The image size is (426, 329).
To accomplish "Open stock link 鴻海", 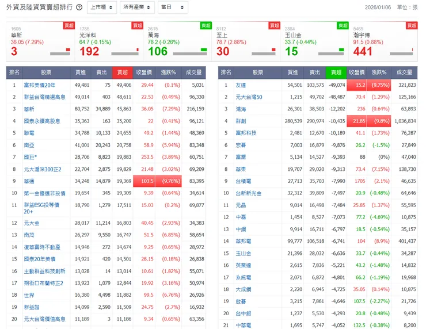I will (241, 109).
